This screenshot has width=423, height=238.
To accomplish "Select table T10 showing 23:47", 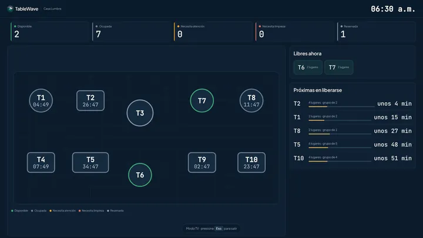I will click(251, 162).
